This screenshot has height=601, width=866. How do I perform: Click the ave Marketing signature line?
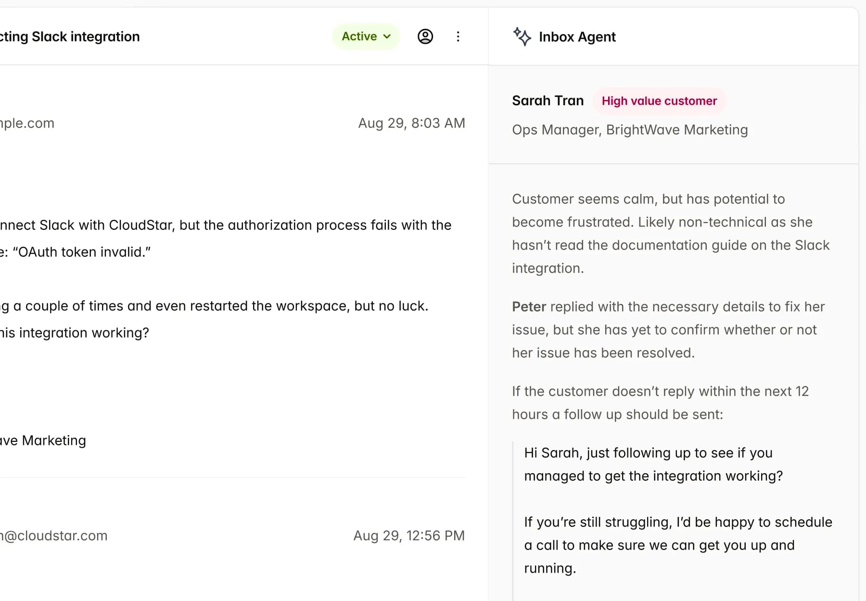(43, 440)
